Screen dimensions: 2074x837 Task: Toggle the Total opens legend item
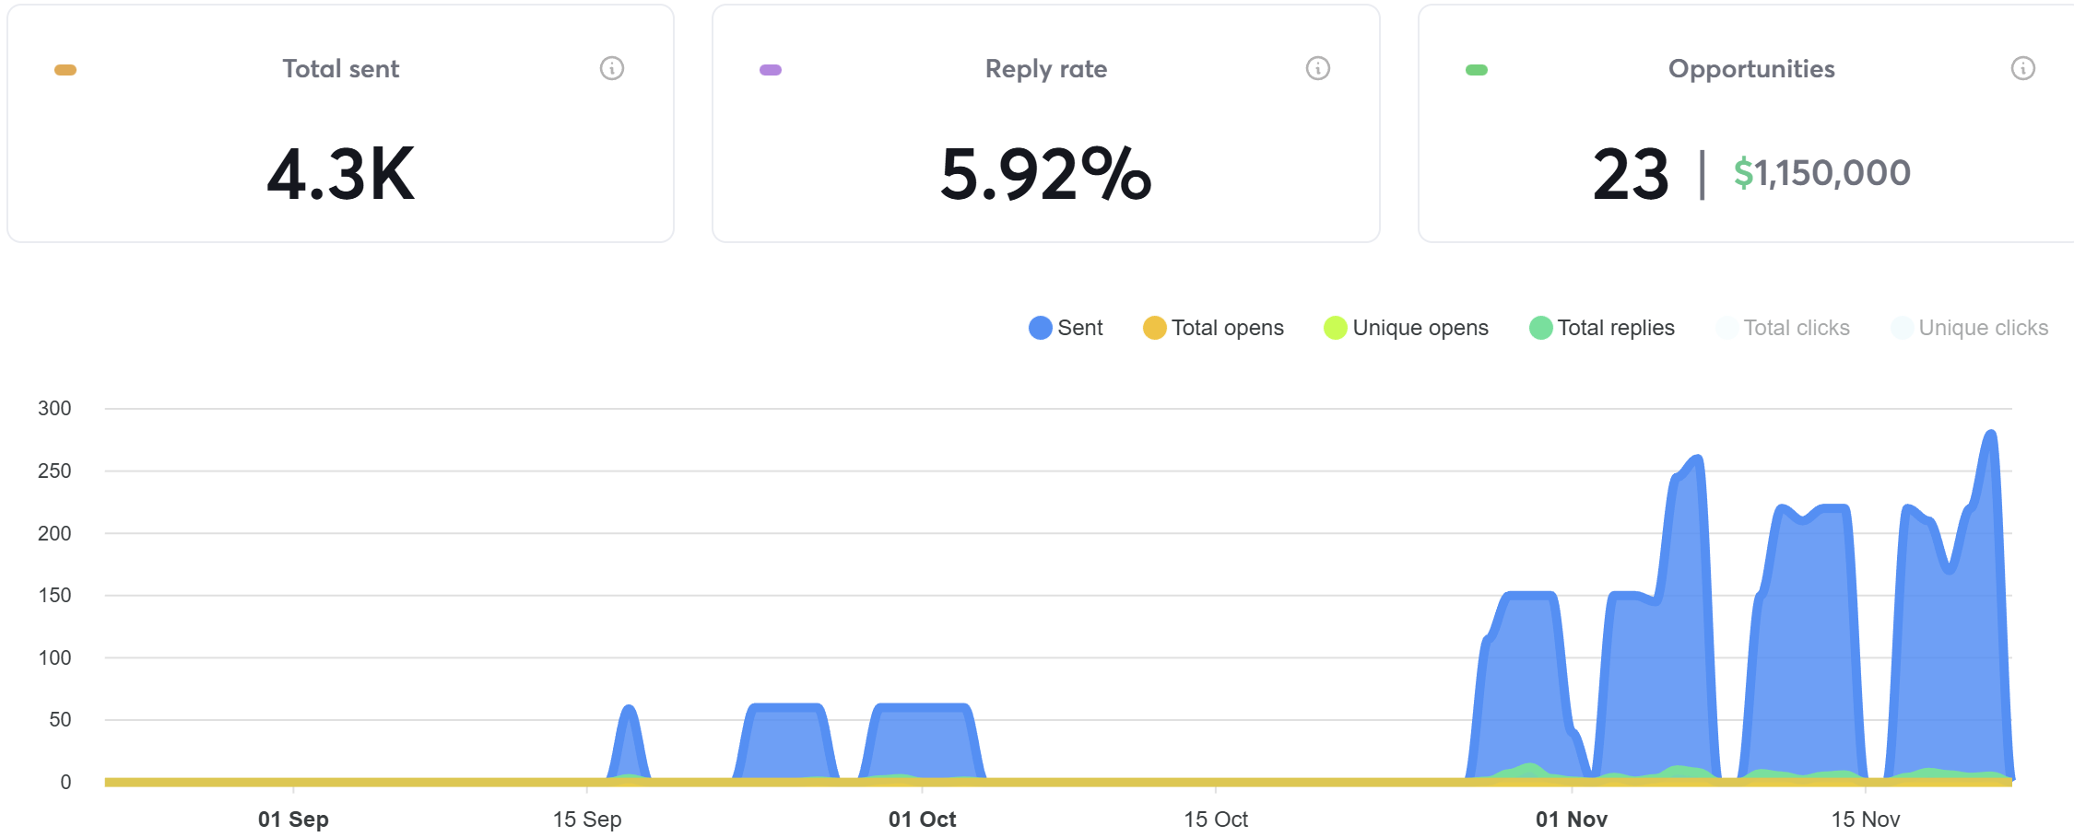click(x=1213, y=328)
